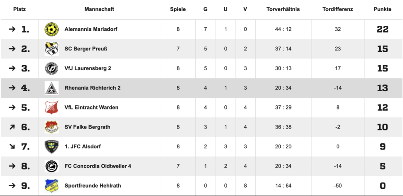Click the VfJ Laurensberg 2 crest
This screenshot has height=196, width=403.
[x=51, y=68]
